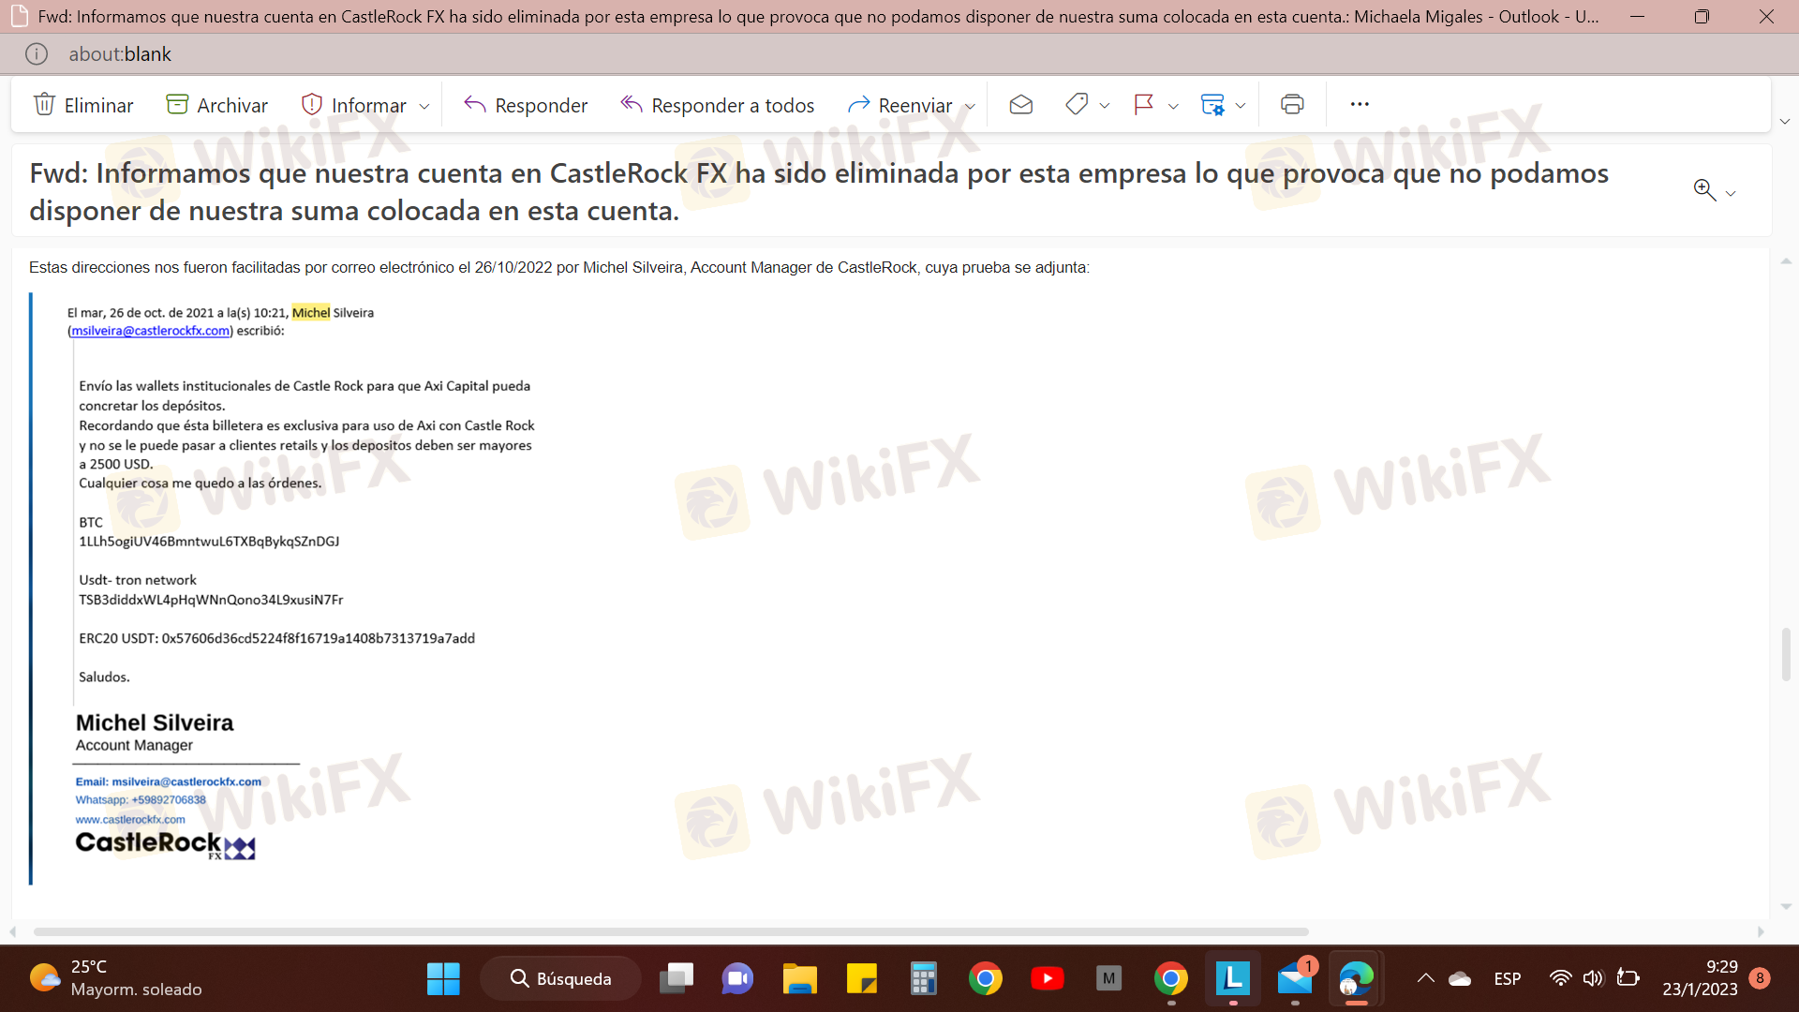The image size is (1799, 1012).
Task: Open clock and date 23/1/2023
Action: pyautogui.click(x=1700, y=978)
